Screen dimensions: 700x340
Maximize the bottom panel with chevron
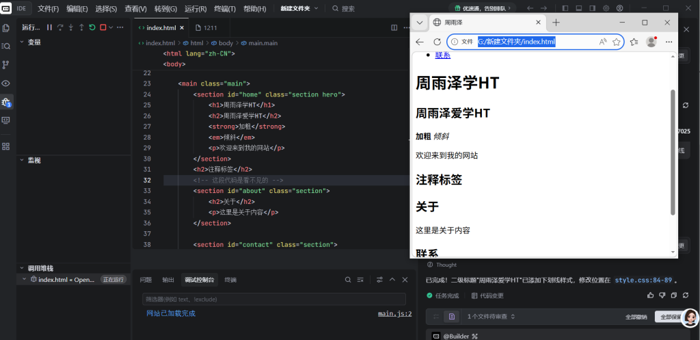pos(392,280)
